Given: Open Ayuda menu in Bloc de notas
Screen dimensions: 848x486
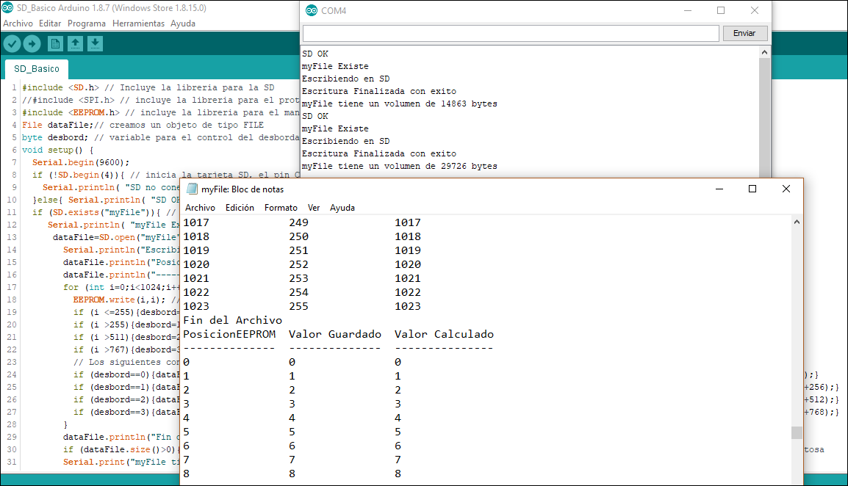Looking at the screenshot, I should click(x=342, y=208).
